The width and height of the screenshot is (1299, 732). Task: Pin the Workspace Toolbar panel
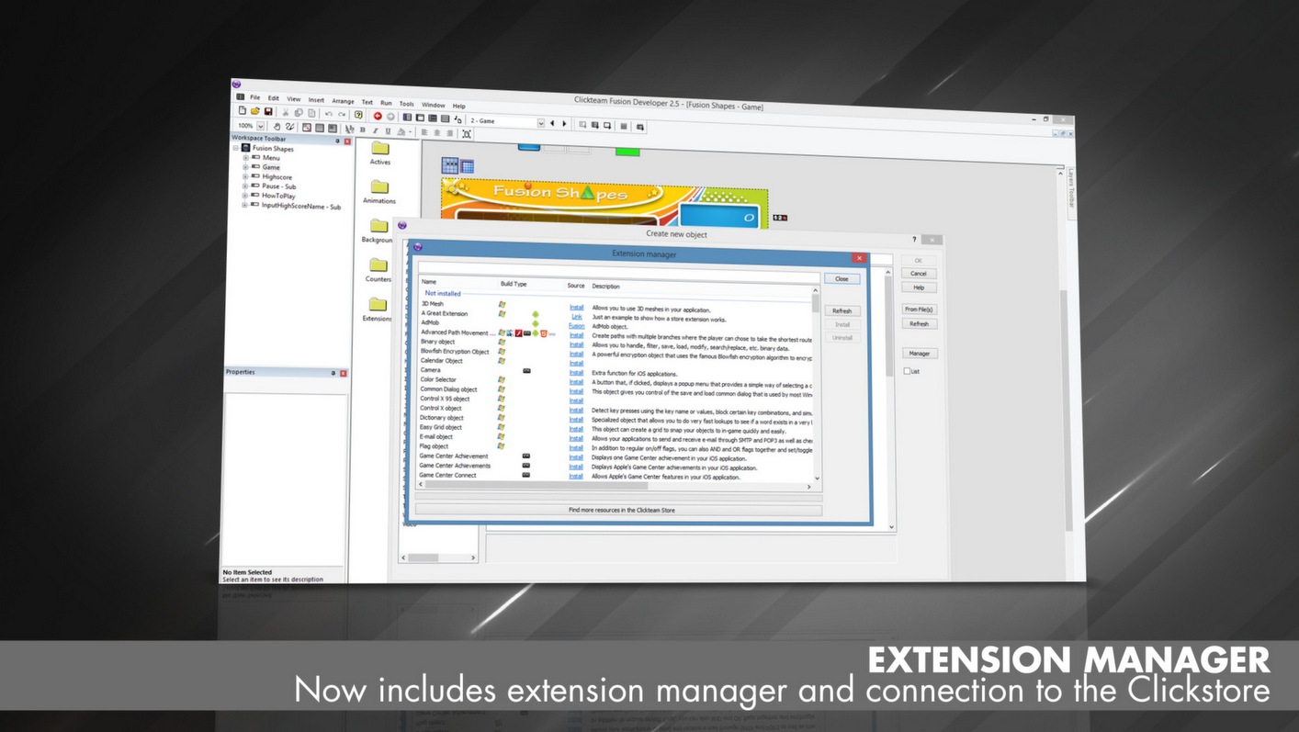(337, 141)
